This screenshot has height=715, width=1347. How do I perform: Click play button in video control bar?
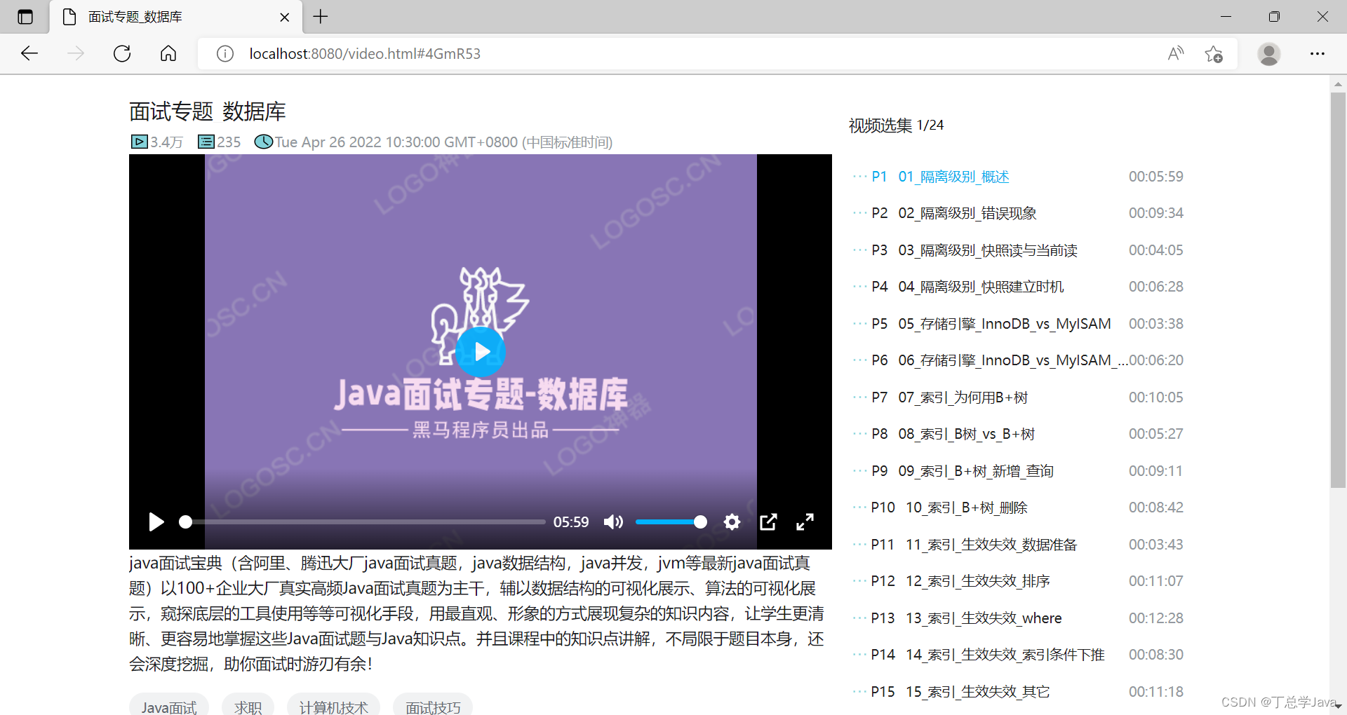[156, 522]
